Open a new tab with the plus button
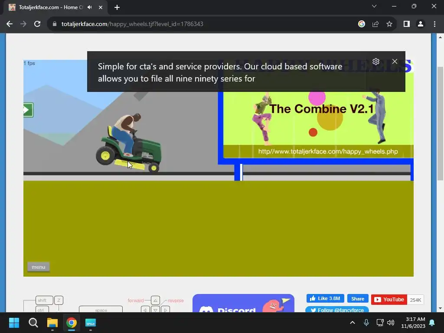The image size is (444, 333). click(x=117, y=7)
